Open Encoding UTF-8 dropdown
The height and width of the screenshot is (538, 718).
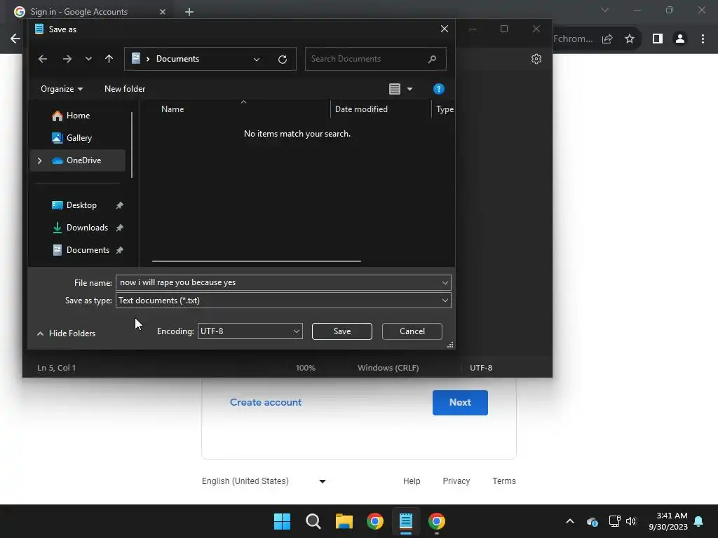250,331
